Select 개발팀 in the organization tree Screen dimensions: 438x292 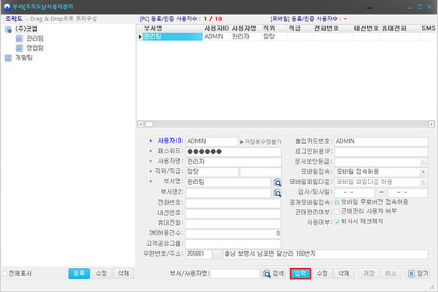pyautogui.click(x=24, y=58)
